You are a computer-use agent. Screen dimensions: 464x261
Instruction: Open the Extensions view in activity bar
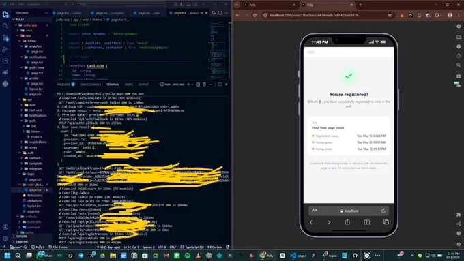pyautogui.click(x=5, y=61)
